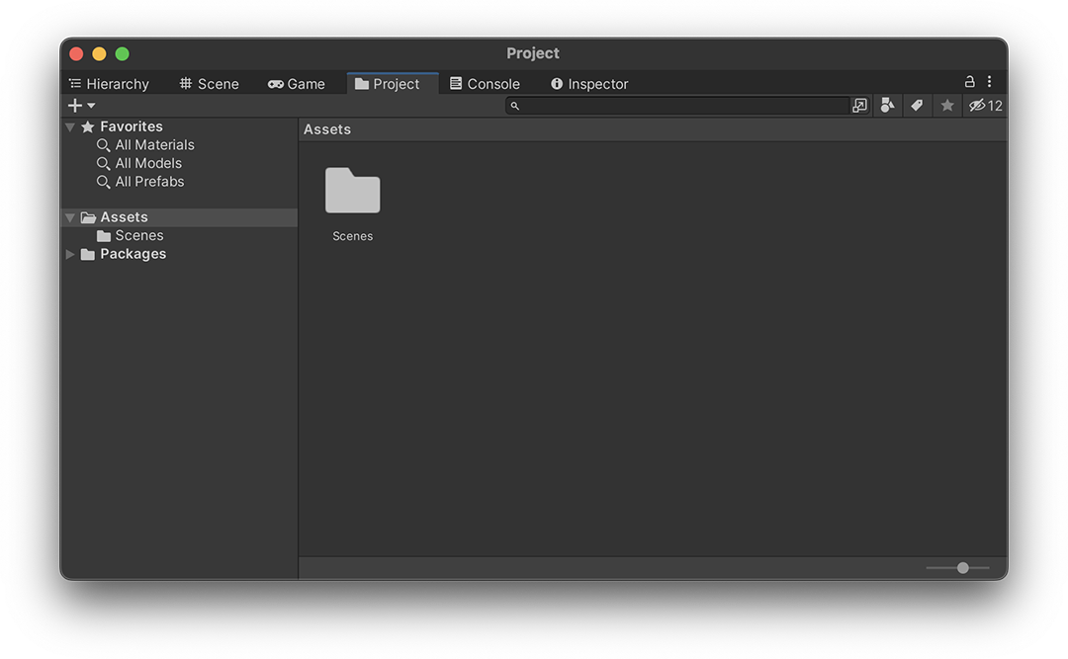Adjust the icon size slider
Screen dimensions: 1068x659
(x=962, y=568)
